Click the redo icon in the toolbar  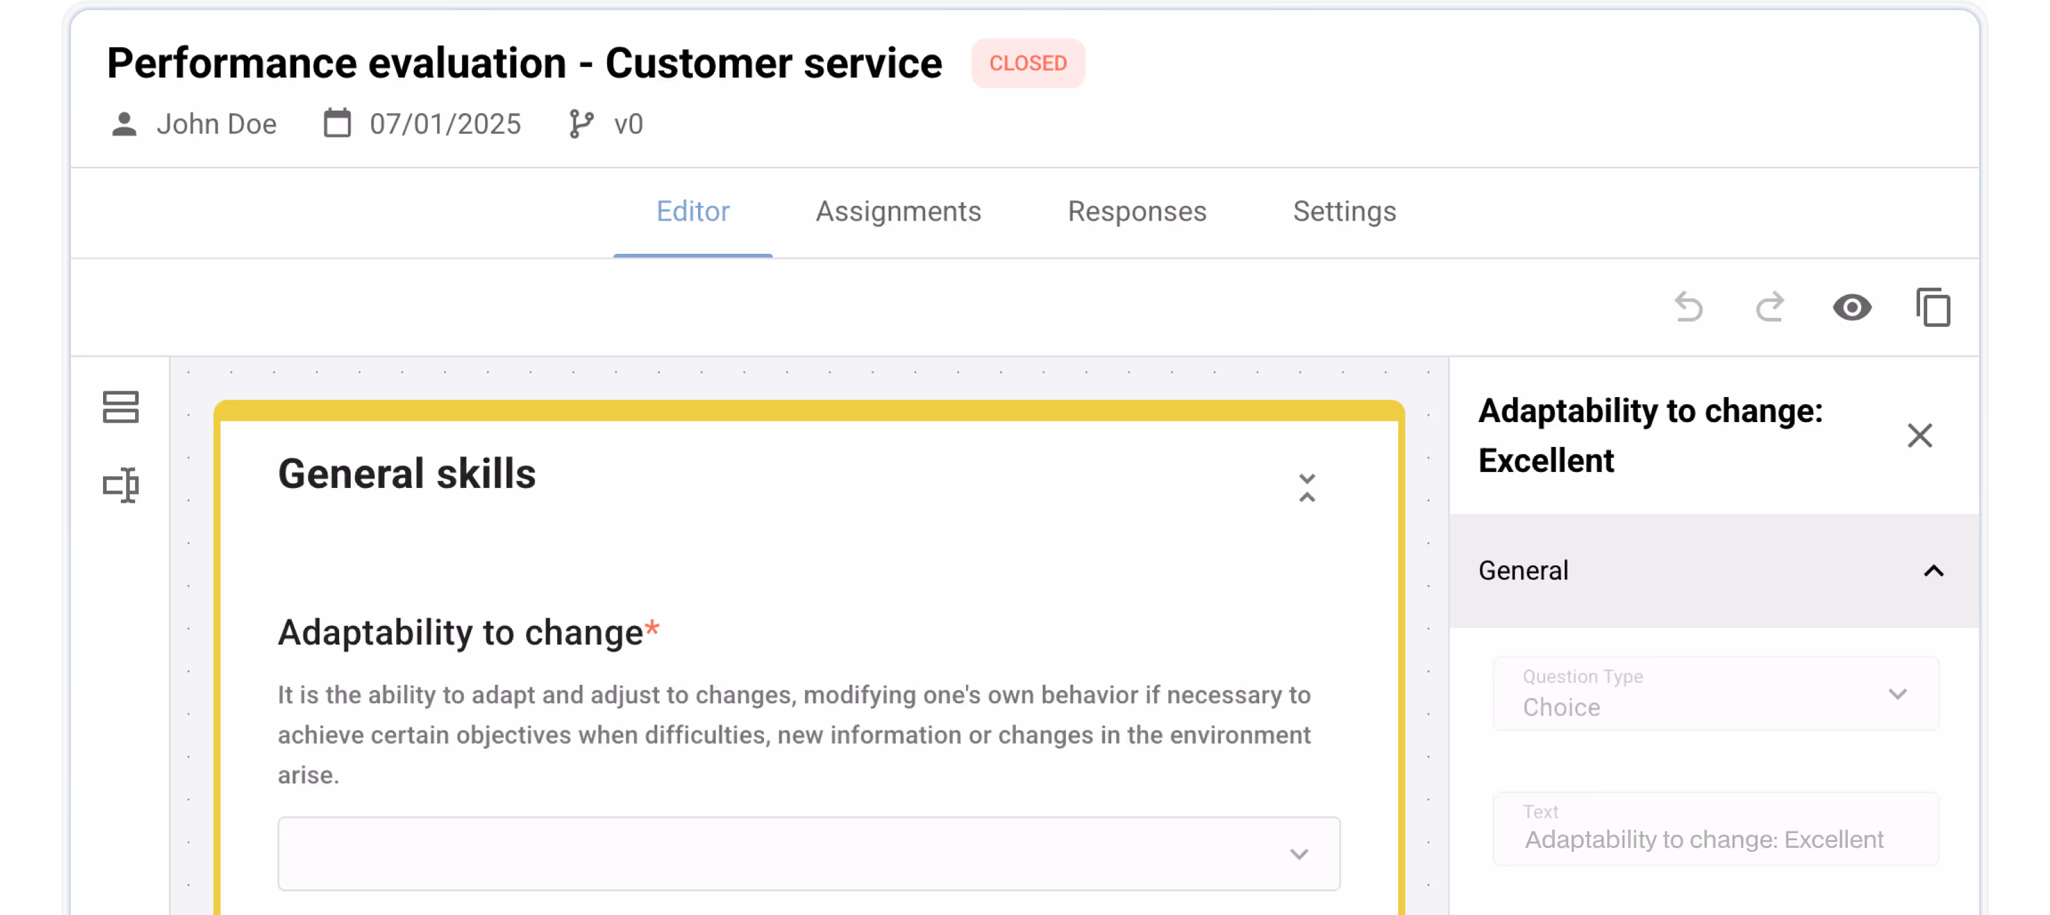click(x=1770, y=308)
